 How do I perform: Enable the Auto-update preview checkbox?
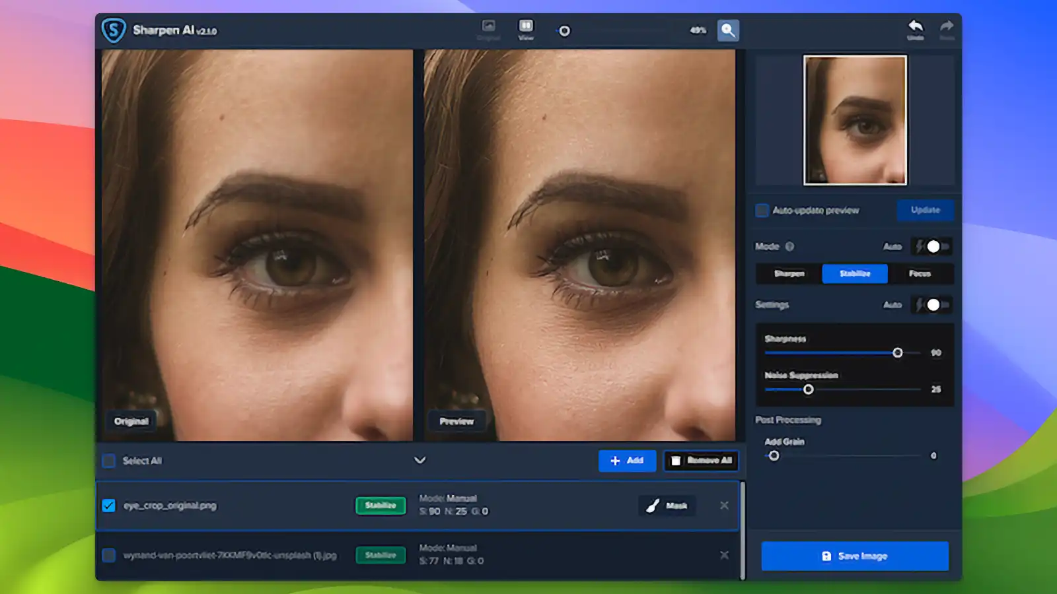tap(762, 211)
